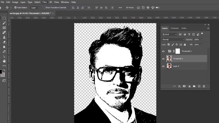This screenshot has width=219, height=123.
Task: Click the 3D slide mode icon
Action: tap(153, 8)
